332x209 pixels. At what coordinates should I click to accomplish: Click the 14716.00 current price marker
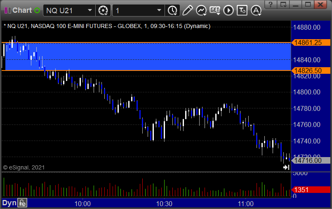tap(311, 160)
